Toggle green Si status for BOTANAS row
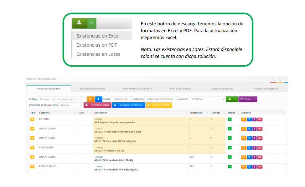The height and width of the screenshot is (187, 305). tap(230, 119)
